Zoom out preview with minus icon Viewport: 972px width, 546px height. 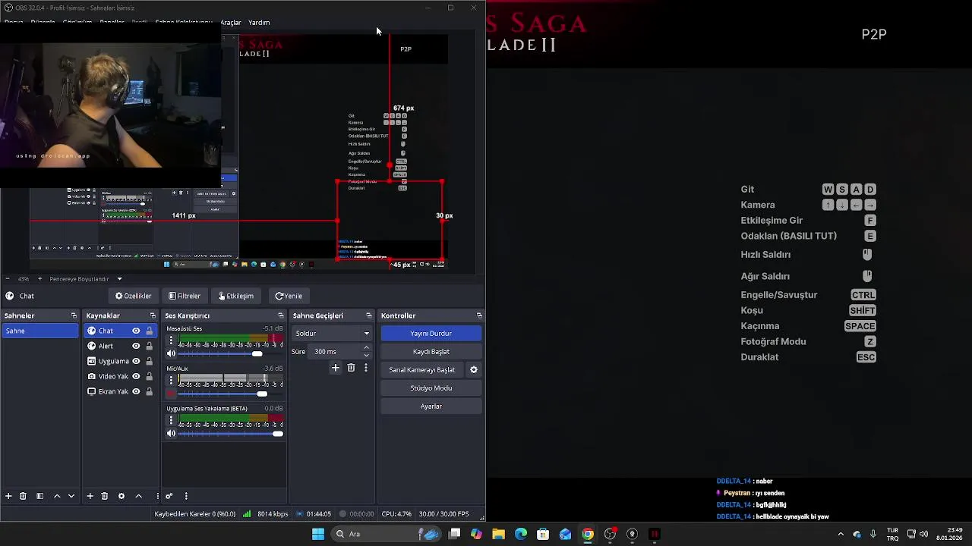pyautogui.click(x=9, y=279)
